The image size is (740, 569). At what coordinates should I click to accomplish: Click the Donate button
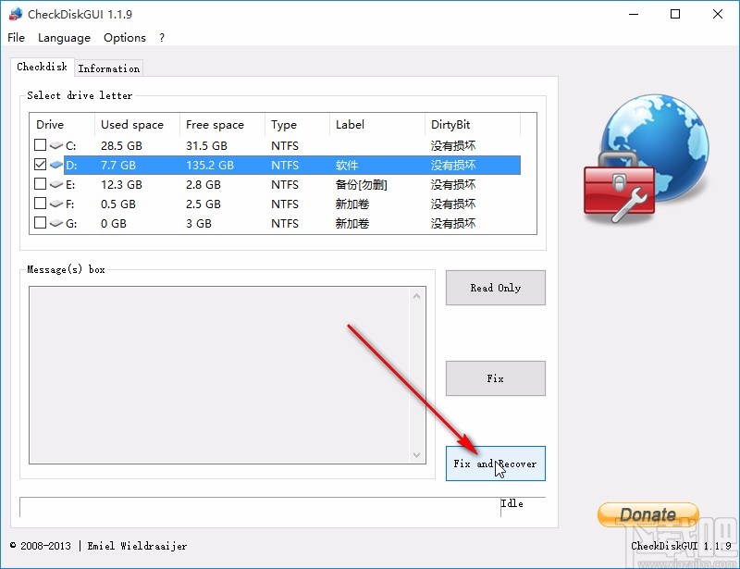click(x=648, y=514)
